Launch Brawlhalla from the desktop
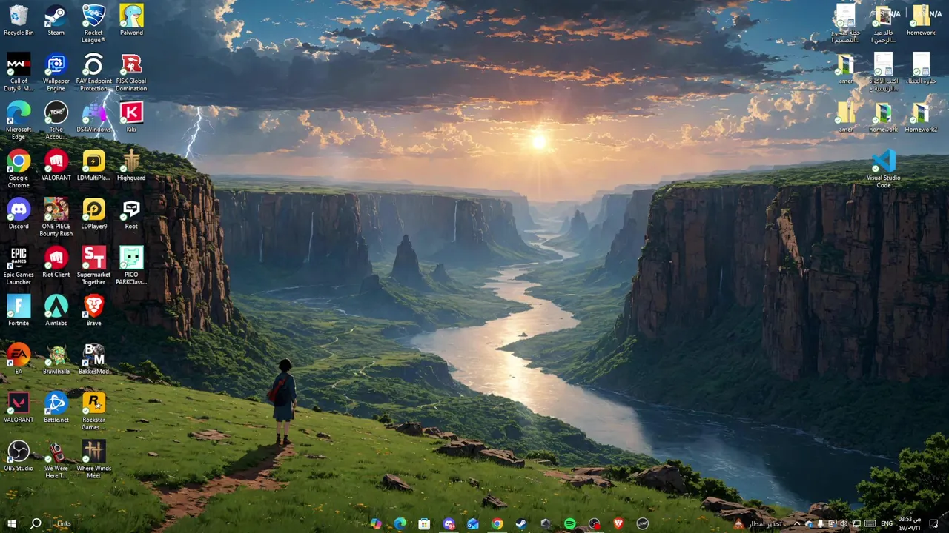Viewport: 949px width, 533px height. pos(56,359)
